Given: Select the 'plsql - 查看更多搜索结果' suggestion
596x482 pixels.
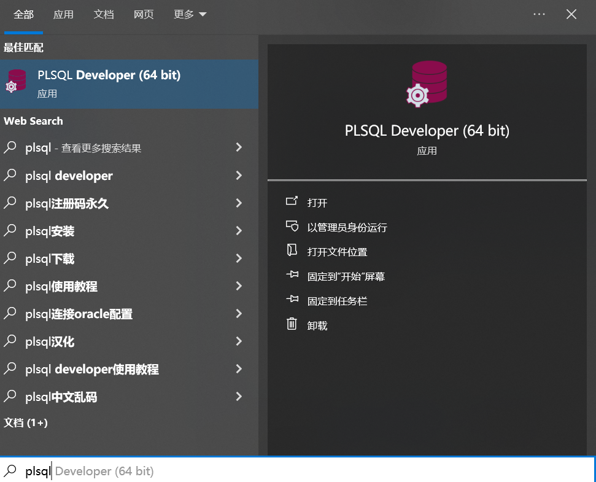Looking at the screenshot, I should tap(130, 147).
